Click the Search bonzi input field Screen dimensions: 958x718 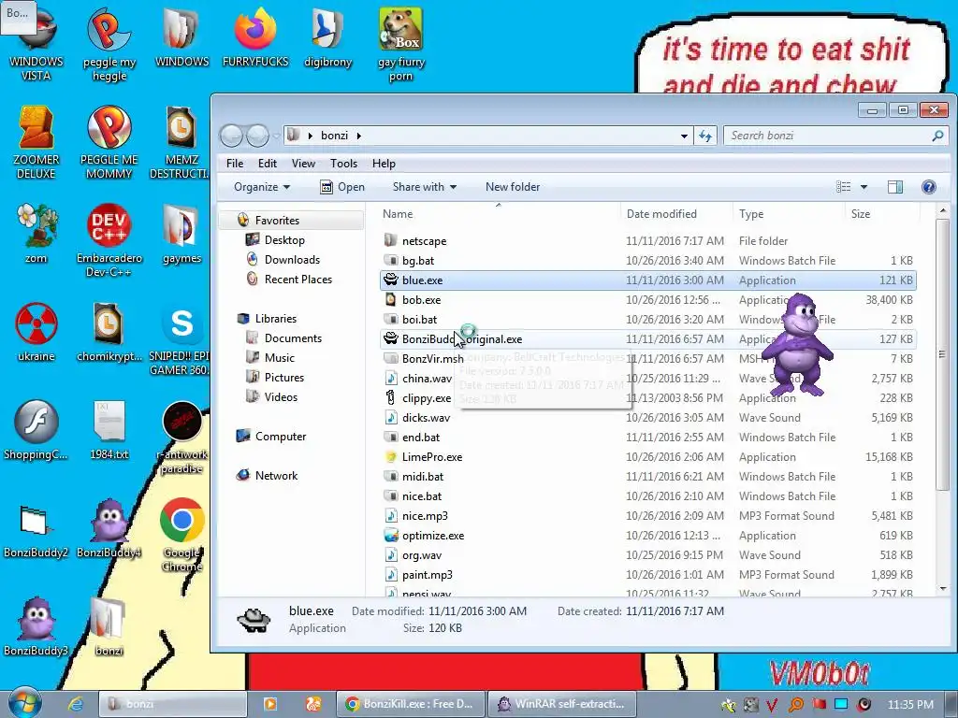point(835,136)
